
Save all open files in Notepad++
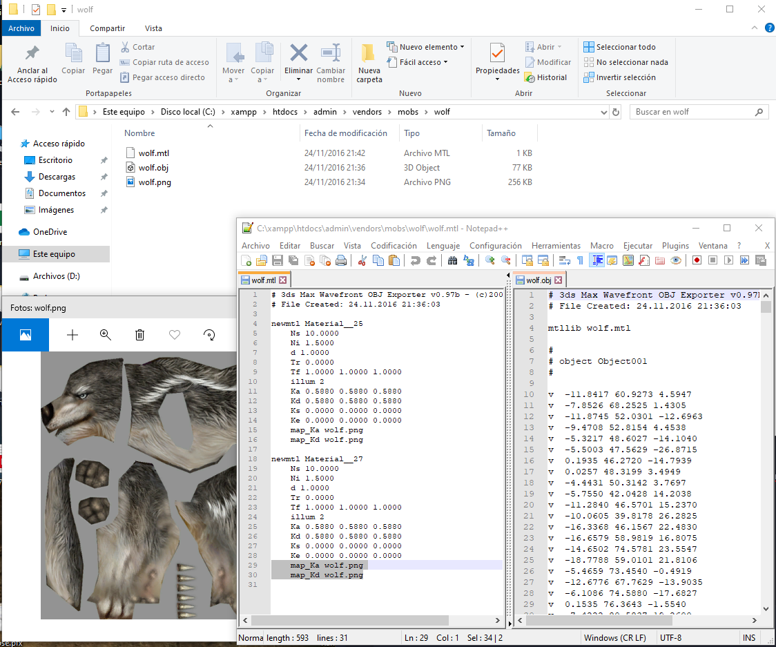(291, 261)
